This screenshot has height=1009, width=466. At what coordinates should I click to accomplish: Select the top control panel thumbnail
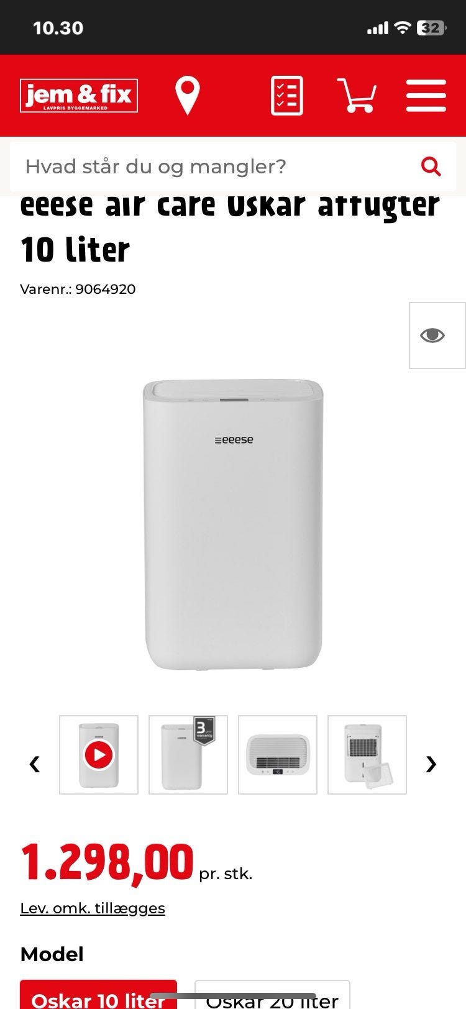(x=278, y=755)
